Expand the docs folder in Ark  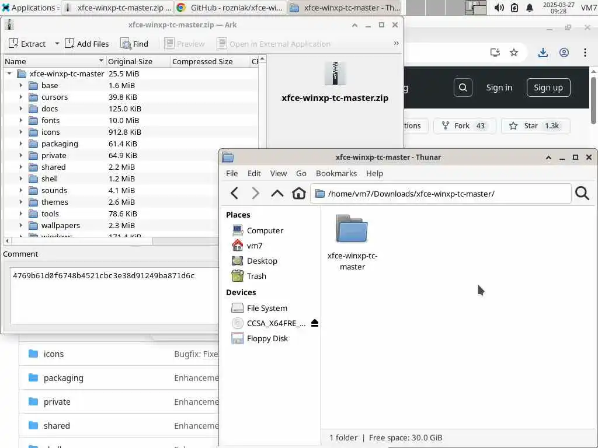click(x=20, y=108)
